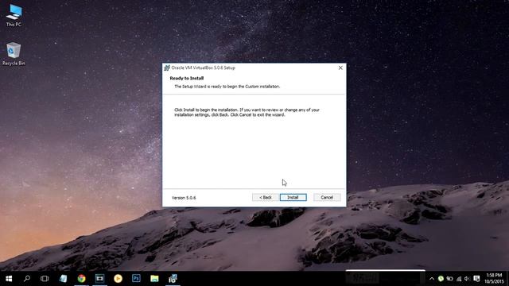This screenshot has height=286, width=509.
Task: Open Photoshop from the taskbar
Action: (x=136, y=279)
